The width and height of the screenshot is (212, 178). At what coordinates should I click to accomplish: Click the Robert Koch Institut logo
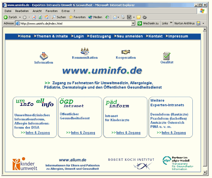(131, 164)
